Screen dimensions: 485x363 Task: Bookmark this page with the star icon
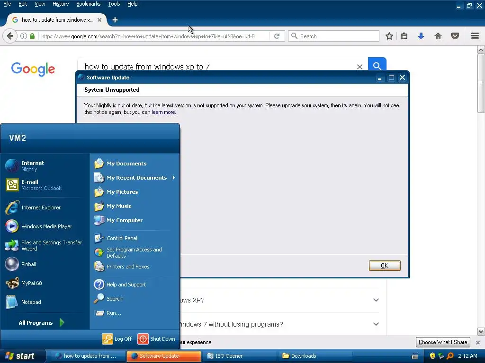(389, 36)
